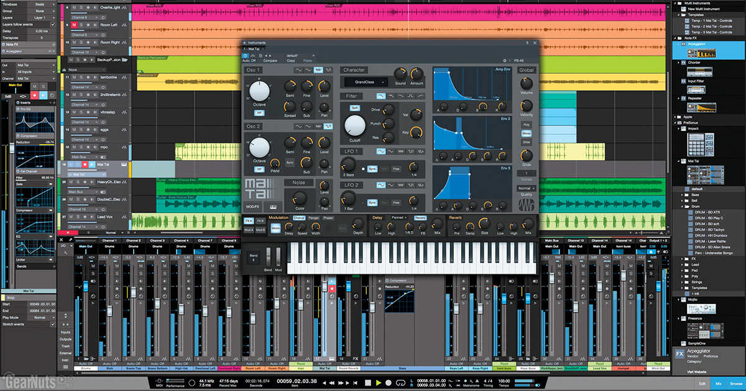Collapse the Drum preset folder

683,205
